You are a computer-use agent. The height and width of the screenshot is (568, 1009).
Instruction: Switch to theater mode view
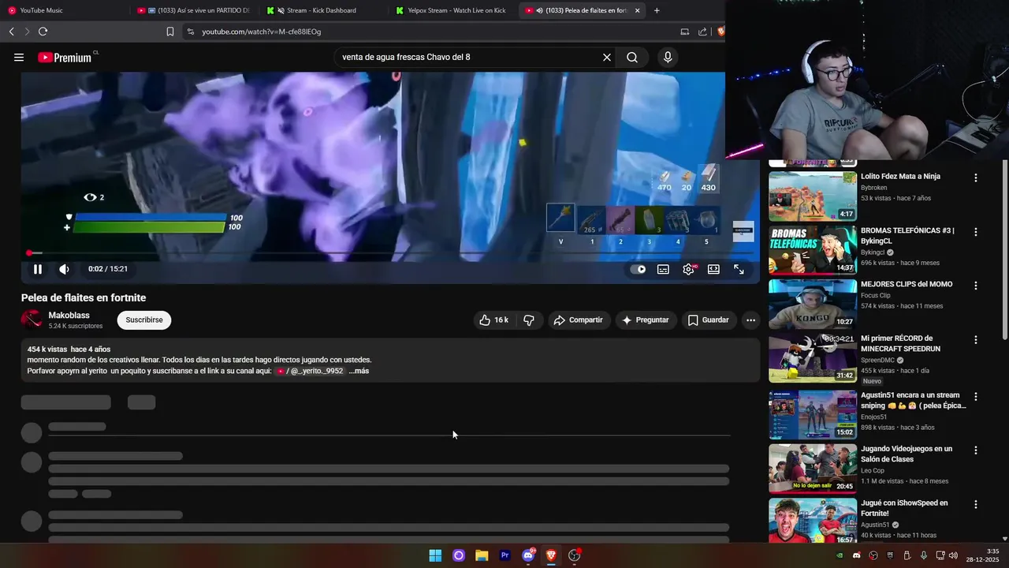tap(713, 269)
